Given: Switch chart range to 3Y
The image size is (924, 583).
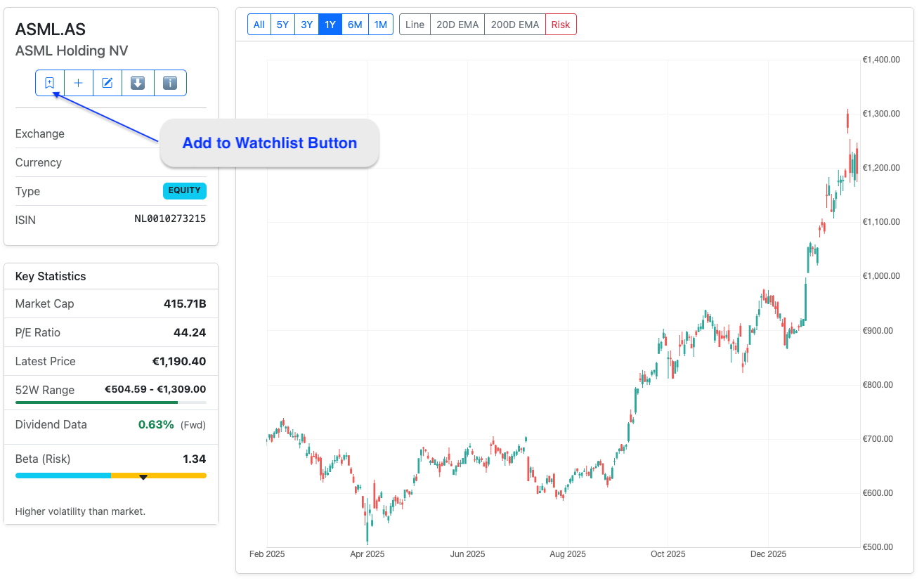Looking at the screenshot, I should (x=306, y=25).
